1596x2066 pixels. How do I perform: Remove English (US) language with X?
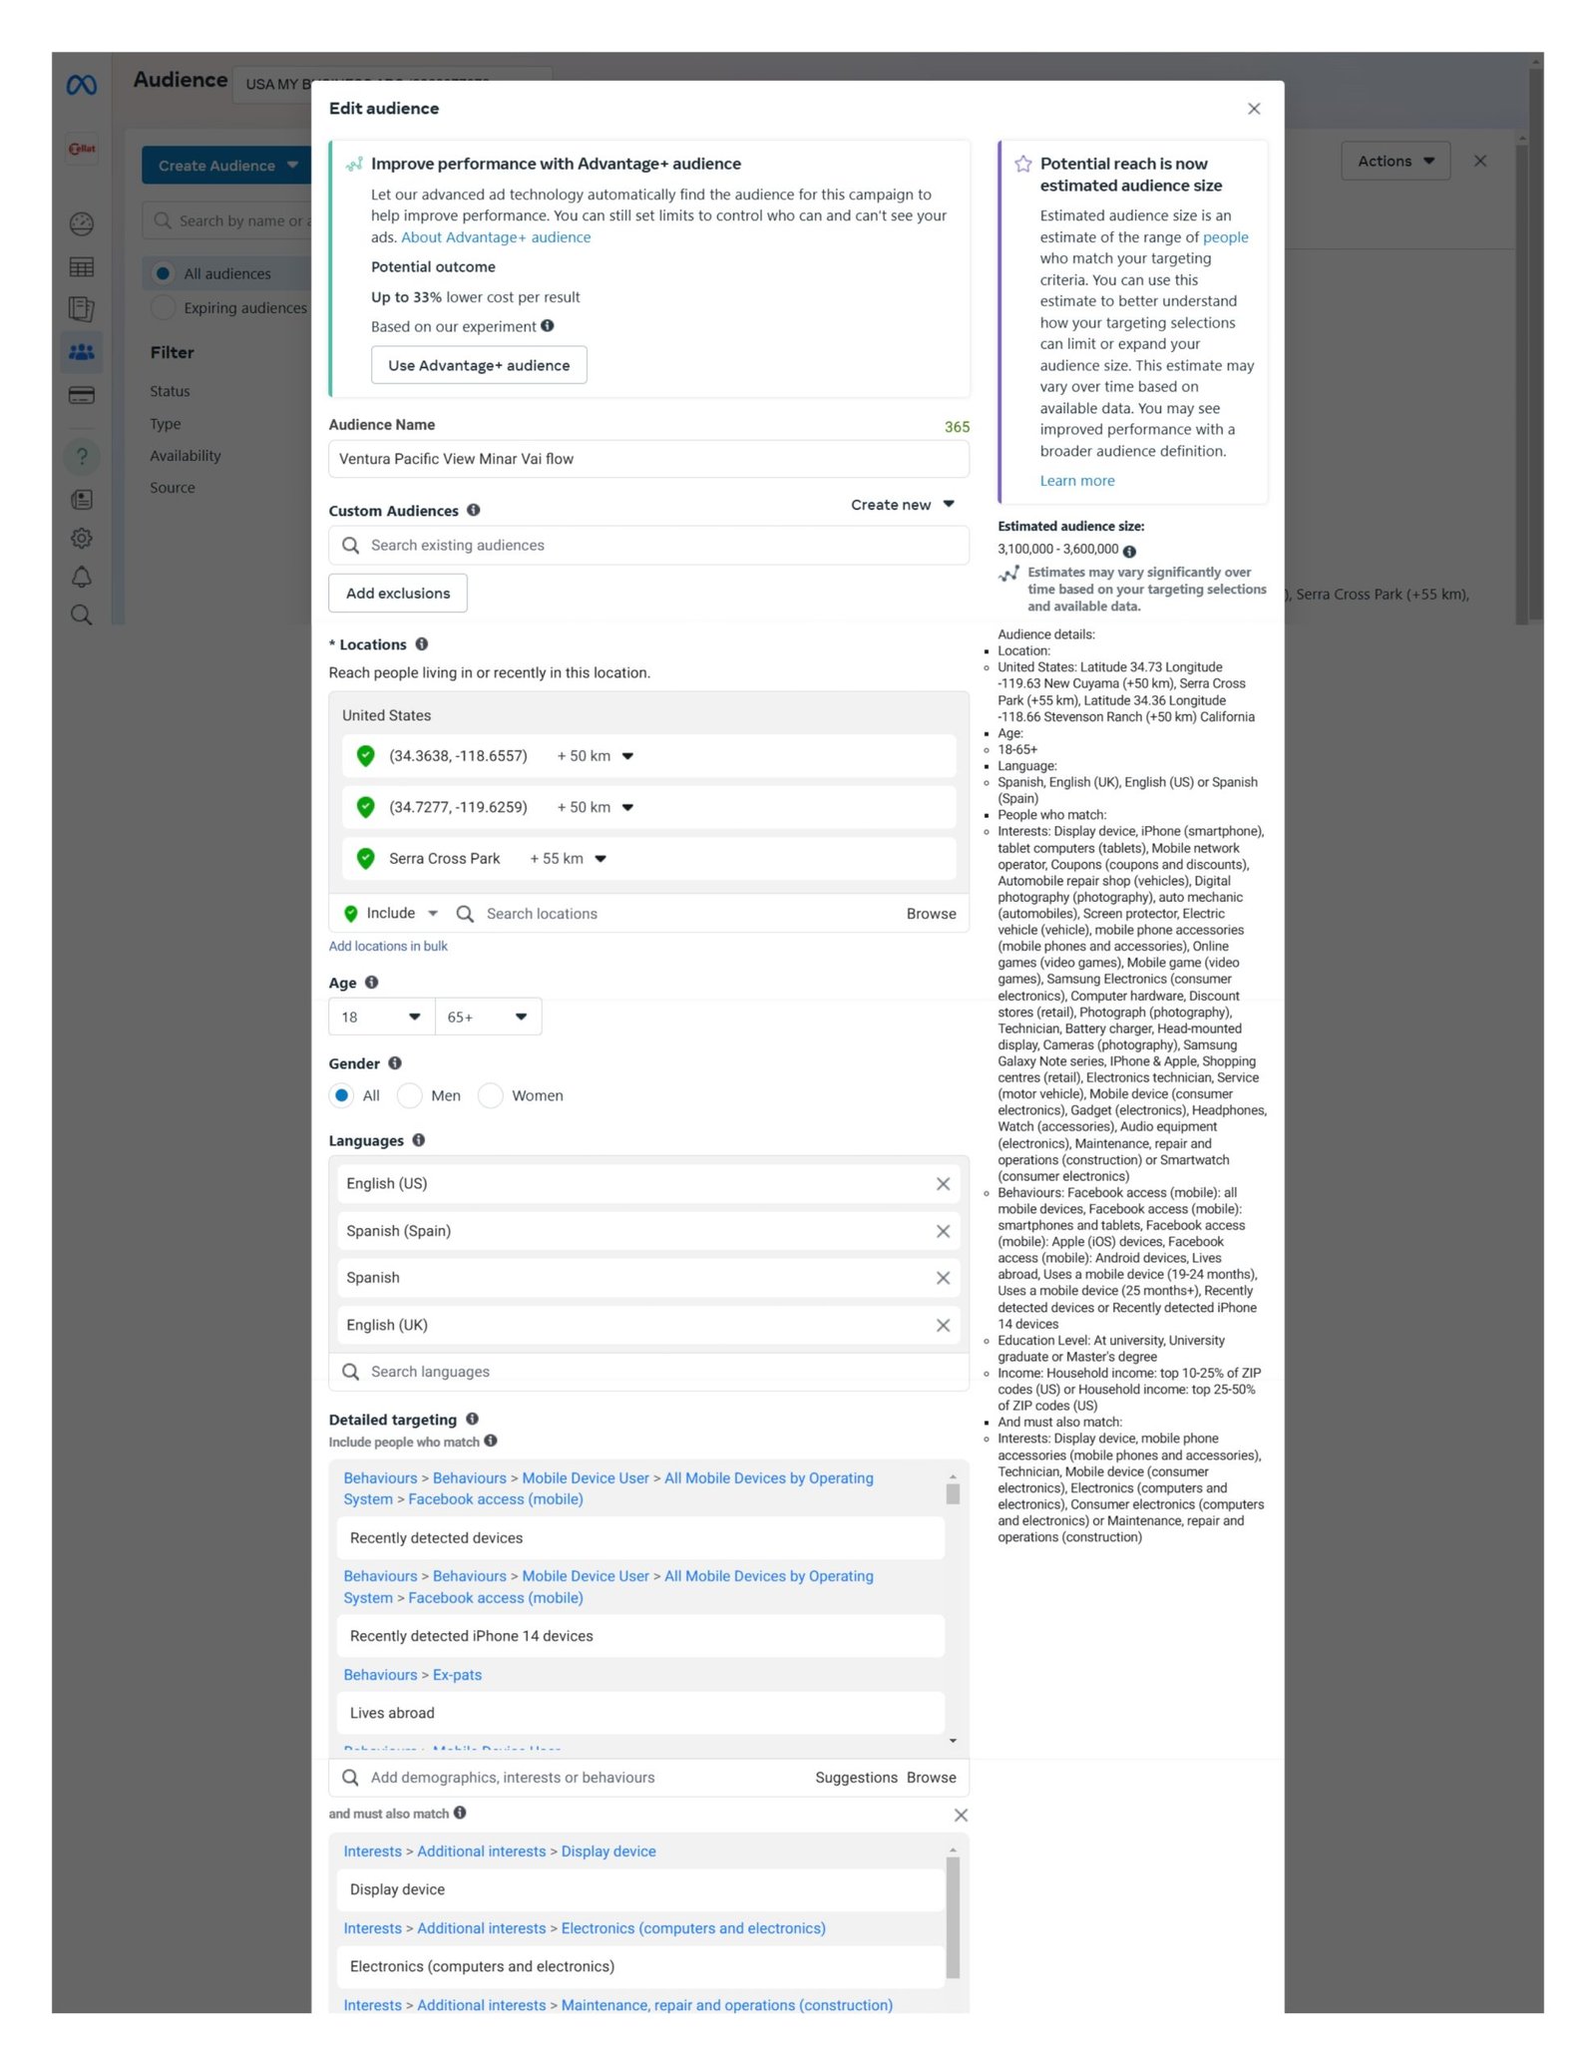click(x=942, y=1184)
